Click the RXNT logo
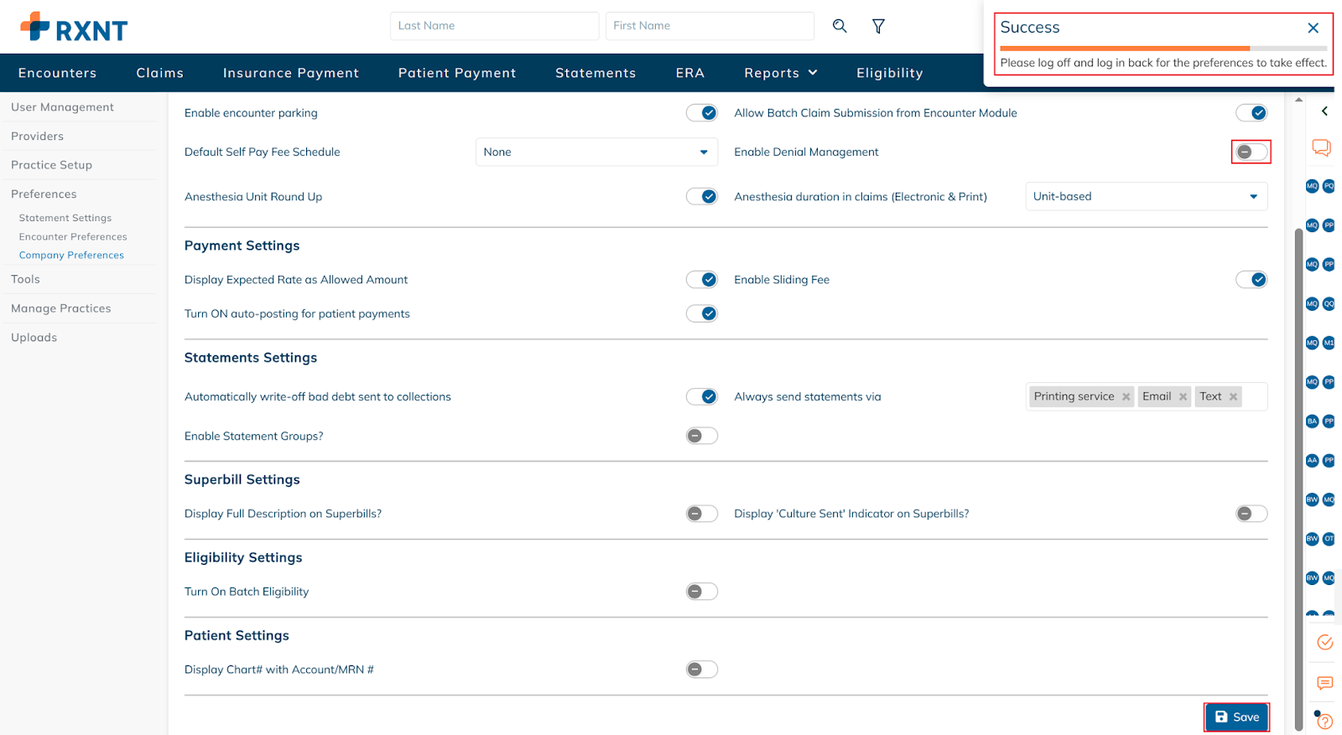1342x735 pixels. (74, 28)
